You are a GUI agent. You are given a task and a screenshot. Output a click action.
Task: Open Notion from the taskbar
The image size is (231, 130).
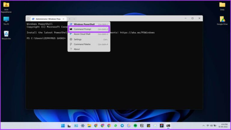point(142,126)
